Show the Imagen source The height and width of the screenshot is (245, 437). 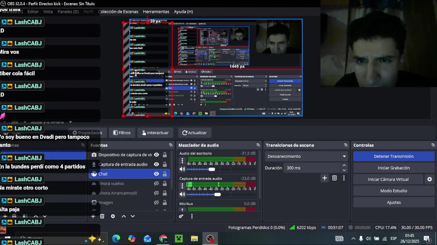[x=156, y=202]
